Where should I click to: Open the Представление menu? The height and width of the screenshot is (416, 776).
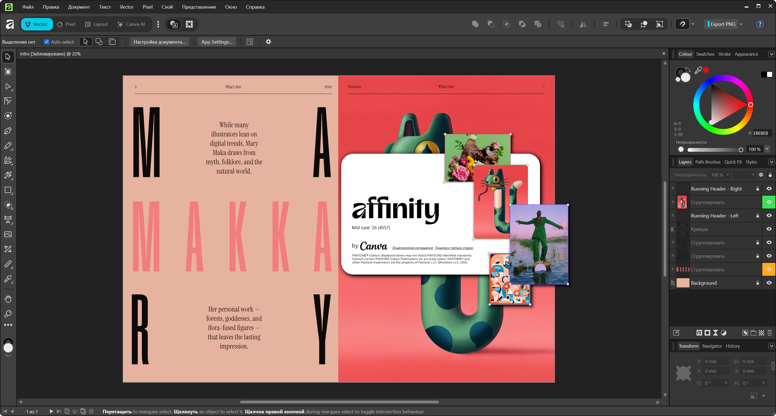[199, 7]
